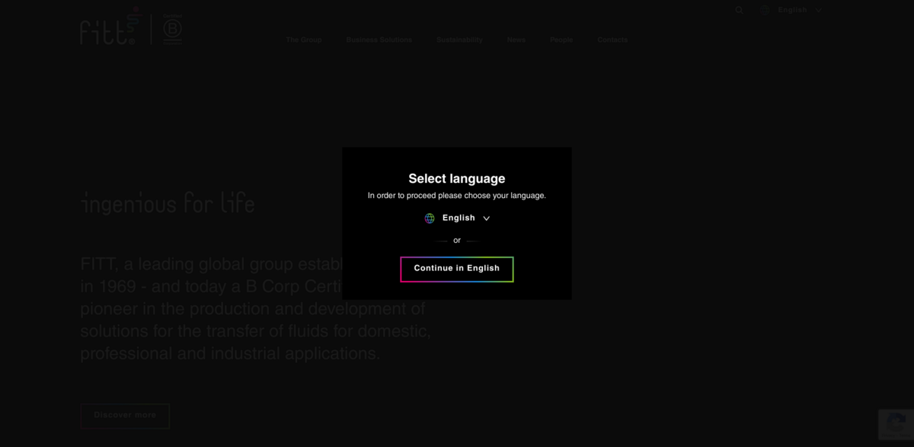Open the English dropdown in the dialog
This screenshot has height=447, width=914.
pos(458,219)
